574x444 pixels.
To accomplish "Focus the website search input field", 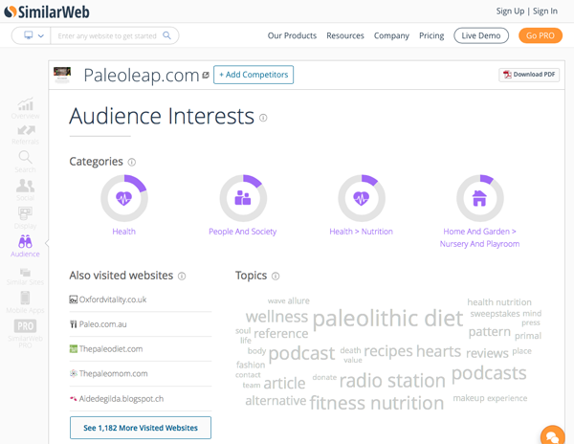I will [107, 35].
